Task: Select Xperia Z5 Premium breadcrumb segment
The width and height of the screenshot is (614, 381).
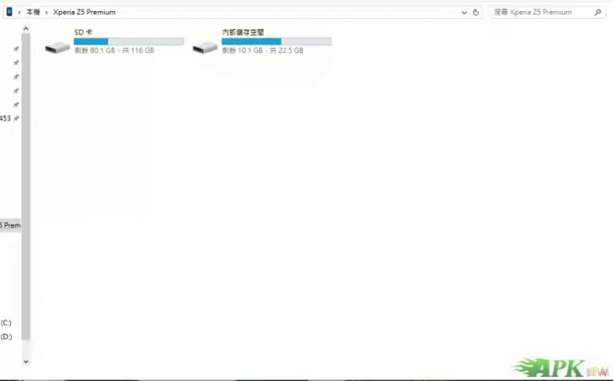Action: 84,12
